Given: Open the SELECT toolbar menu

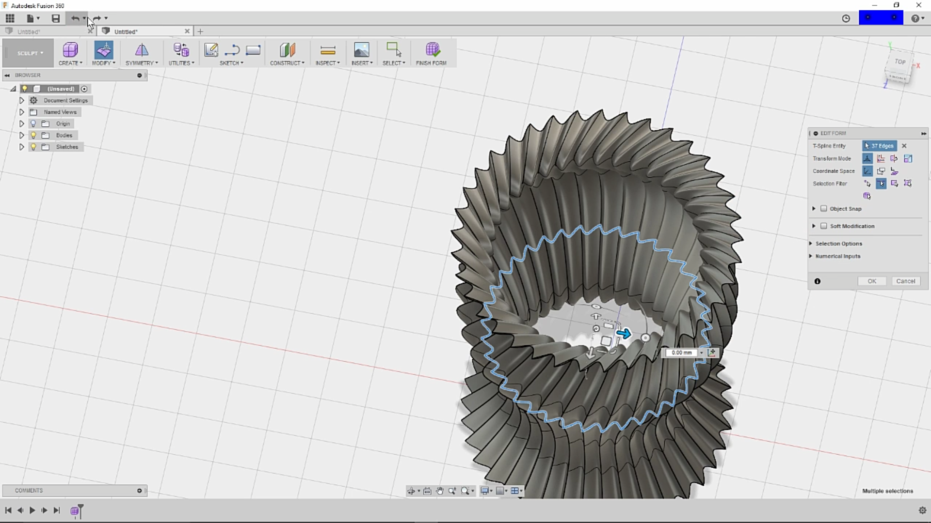Looking at the screenshot, I should point(393,63).
